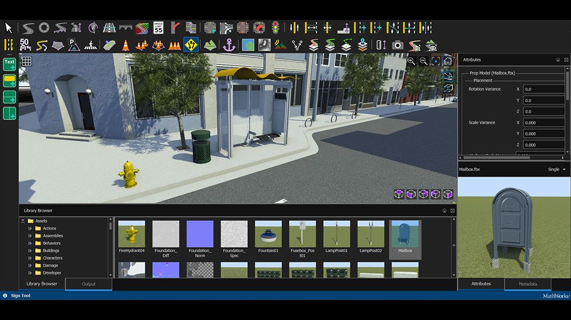Click the yellow sign add button
Viewport: 571px width, 320px height.
click(10, 81)
